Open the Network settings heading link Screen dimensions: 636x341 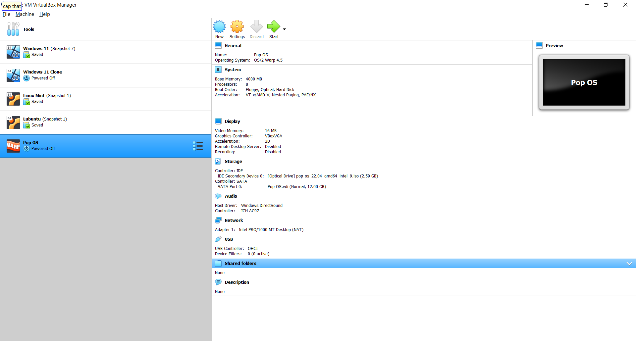coord(234,220)
